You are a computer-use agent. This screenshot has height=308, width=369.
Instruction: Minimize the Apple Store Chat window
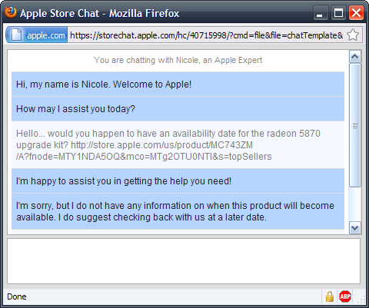coord(321,13)
